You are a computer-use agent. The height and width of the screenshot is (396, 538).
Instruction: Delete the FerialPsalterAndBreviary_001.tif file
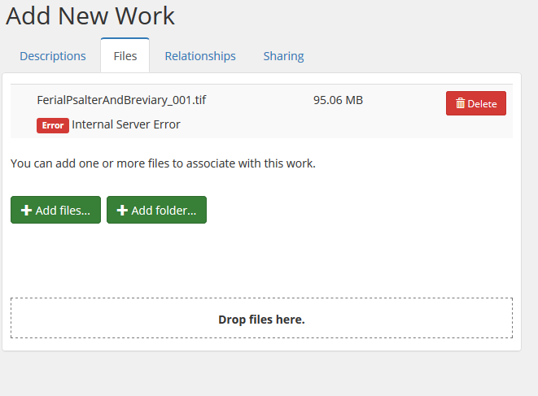476,103
